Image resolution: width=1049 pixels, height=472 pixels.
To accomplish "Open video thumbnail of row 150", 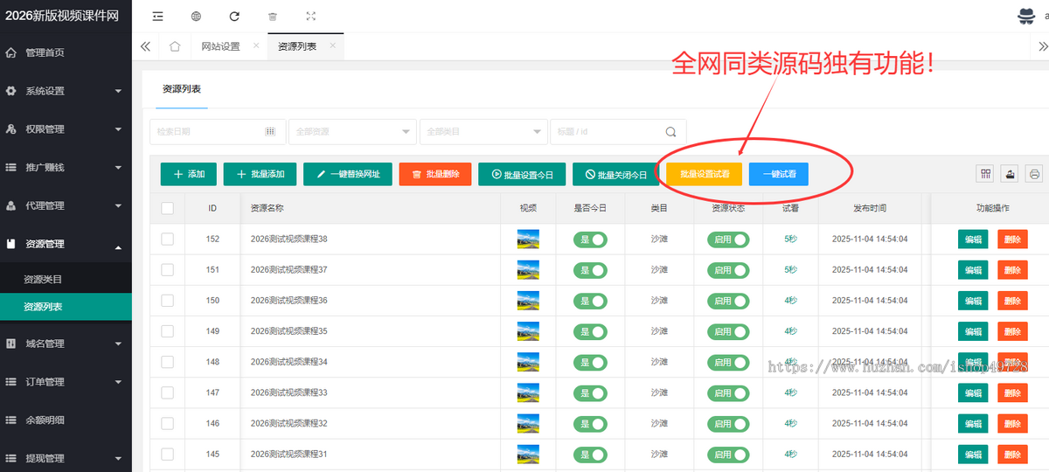I will point(528,300).
